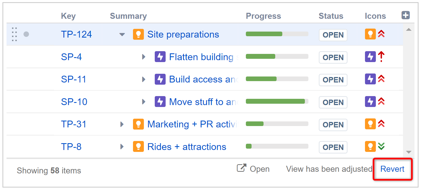Image resolution: width=421 pixels, height=190 pixels.
Task: Click the add column plus icon
Action: tap(405, 15)
